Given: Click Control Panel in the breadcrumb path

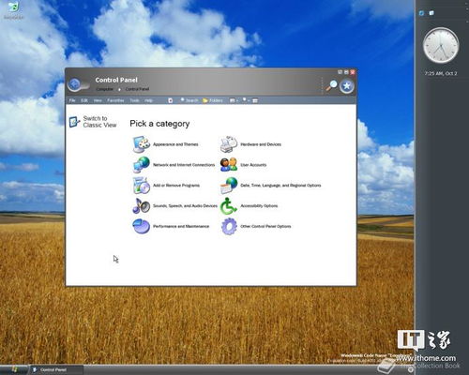Looking at the screenshot, I should [x=137, y=89].
